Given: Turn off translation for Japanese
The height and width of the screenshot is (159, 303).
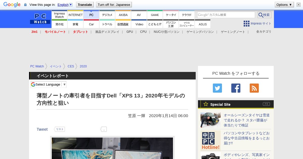Looking at the screenshot, I should 114,5.
